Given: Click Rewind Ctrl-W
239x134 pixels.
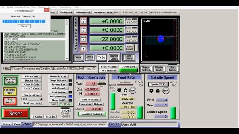Looking at the screenshot, I should pos(58,76).
